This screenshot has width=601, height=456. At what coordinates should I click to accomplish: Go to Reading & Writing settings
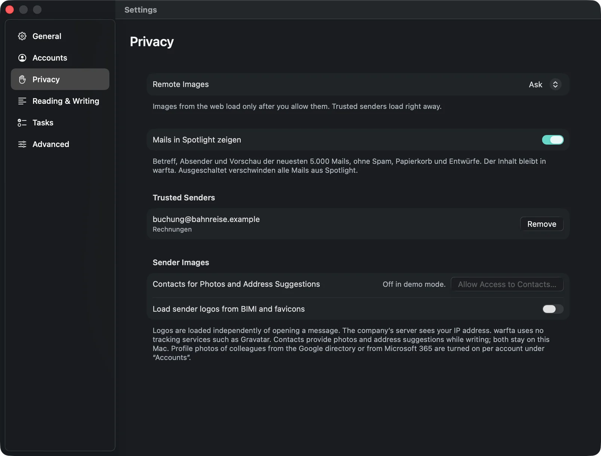tap(60, 101)
